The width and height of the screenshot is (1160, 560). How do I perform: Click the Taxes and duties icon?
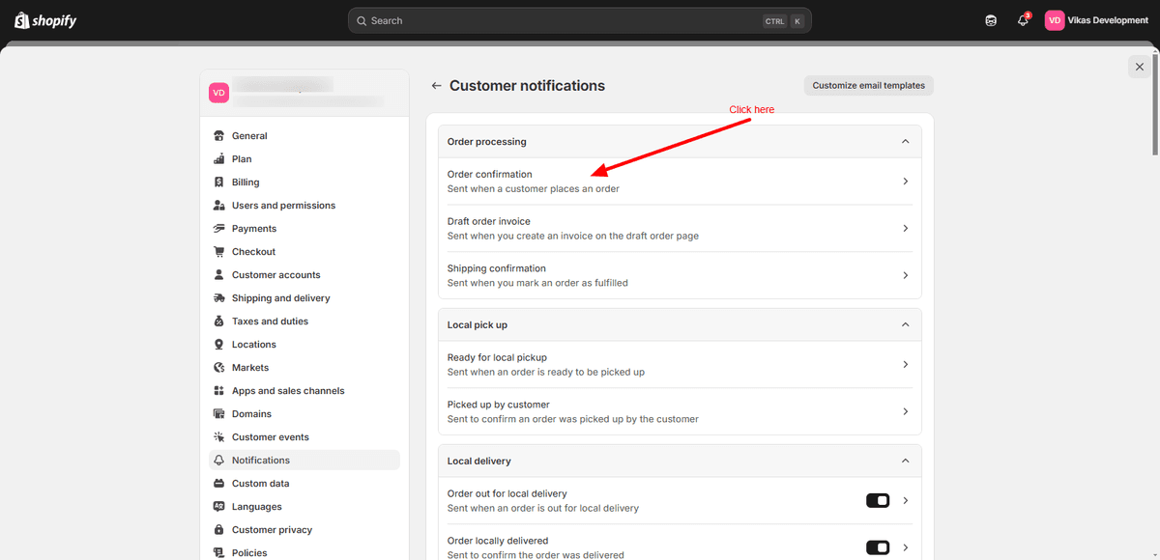[x=219, y=322]
